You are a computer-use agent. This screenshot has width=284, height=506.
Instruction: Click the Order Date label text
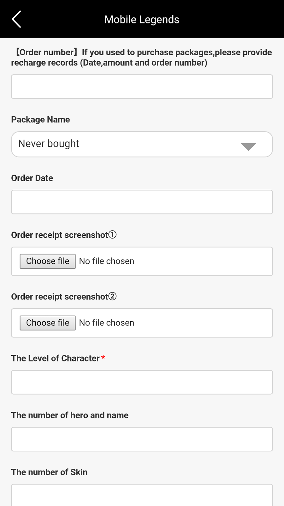coord(32,178)
